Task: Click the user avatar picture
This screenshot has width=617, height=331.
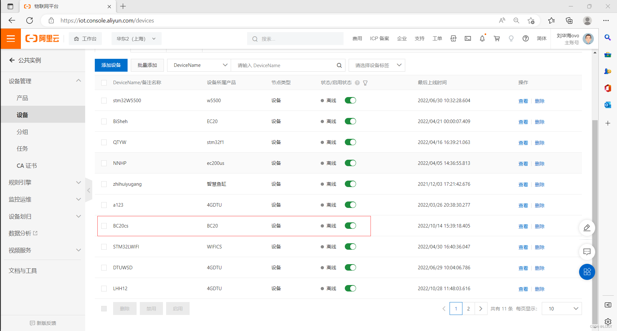Action: (588, 39)
